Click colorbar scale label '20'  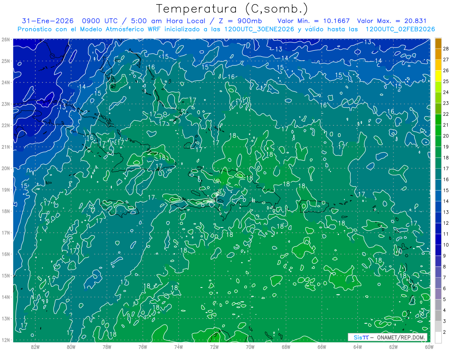pyautogui.click(x=446, y=136)
